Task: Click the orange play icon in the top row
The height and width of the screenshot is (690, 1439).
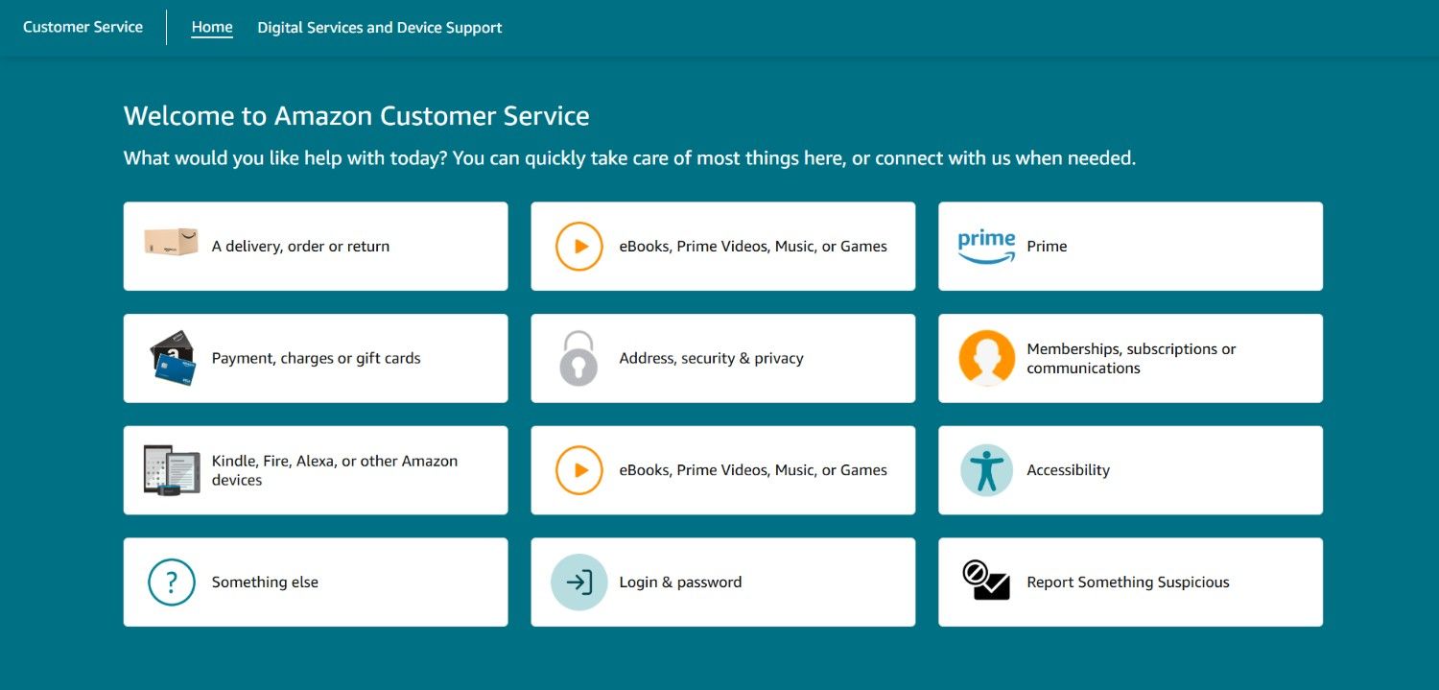Action: pos(579,247)
